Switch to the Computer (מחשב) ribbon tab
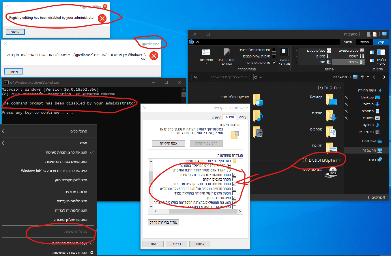The height and width of the screenshot is (256, 391). click(x=364, y=42)
